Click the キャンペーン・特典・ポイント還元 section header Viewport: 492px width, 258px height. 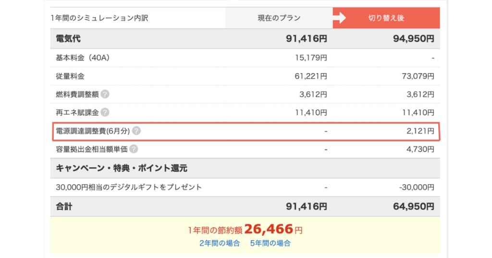tap(122, 168)
